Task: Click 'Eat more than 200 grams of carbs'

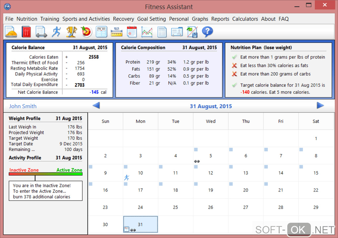Action: pos(275,74)
